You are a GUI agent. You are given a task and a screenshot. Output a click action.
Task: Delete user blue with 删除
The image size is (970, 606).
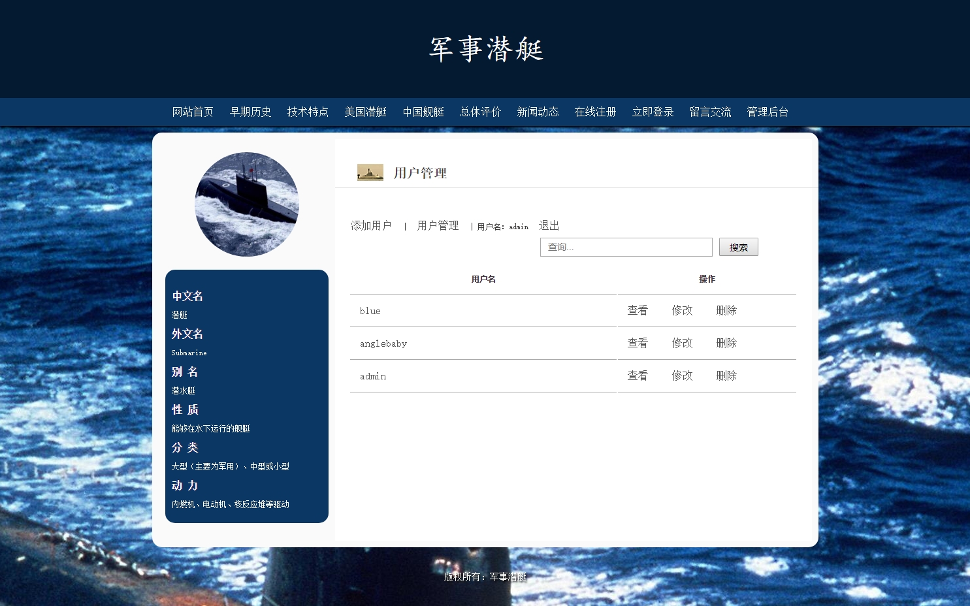726,310
